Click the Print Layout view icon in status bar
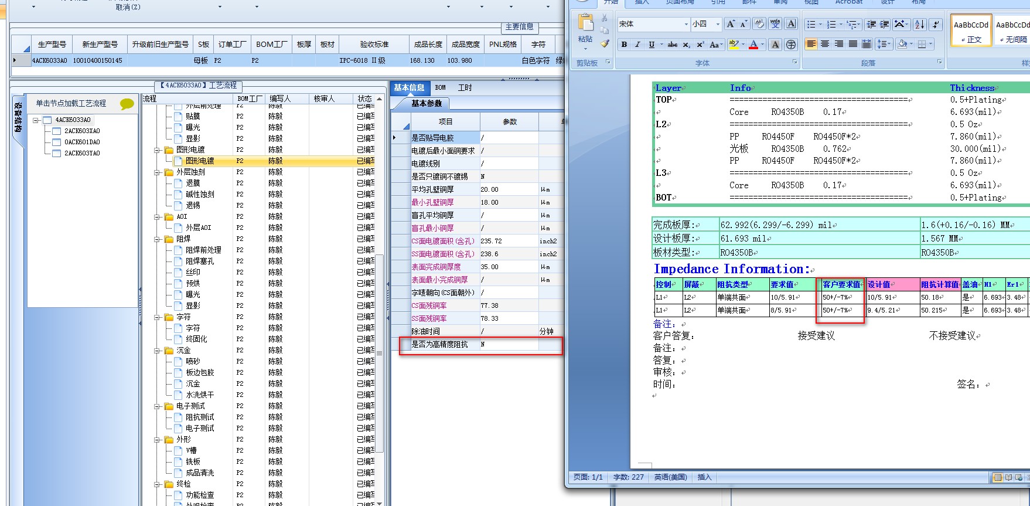This screenshot has height=506, width=1030. point(998,477)
